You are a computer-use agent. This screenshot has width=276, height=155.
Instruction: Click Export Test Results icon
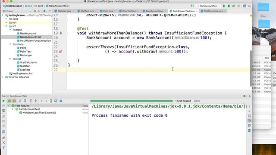point(51,101)
